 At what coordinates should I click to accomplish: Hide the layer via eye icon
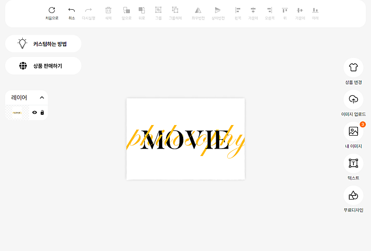35,113
